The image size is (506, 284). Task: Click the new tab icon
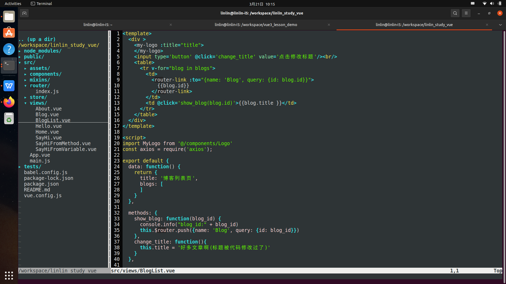(24, 13)
